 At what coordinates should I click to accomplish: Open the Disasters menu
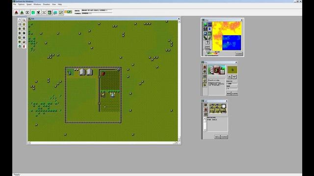click(47, 4)
